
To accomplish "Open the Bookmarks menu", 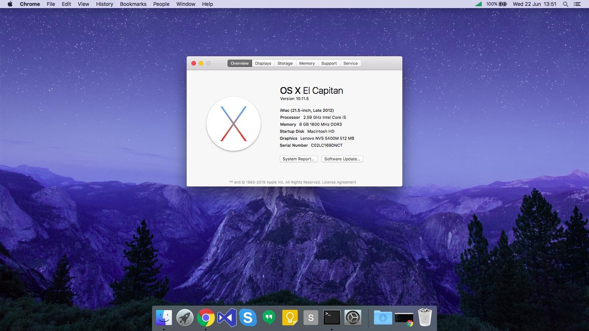I will 133,4.
